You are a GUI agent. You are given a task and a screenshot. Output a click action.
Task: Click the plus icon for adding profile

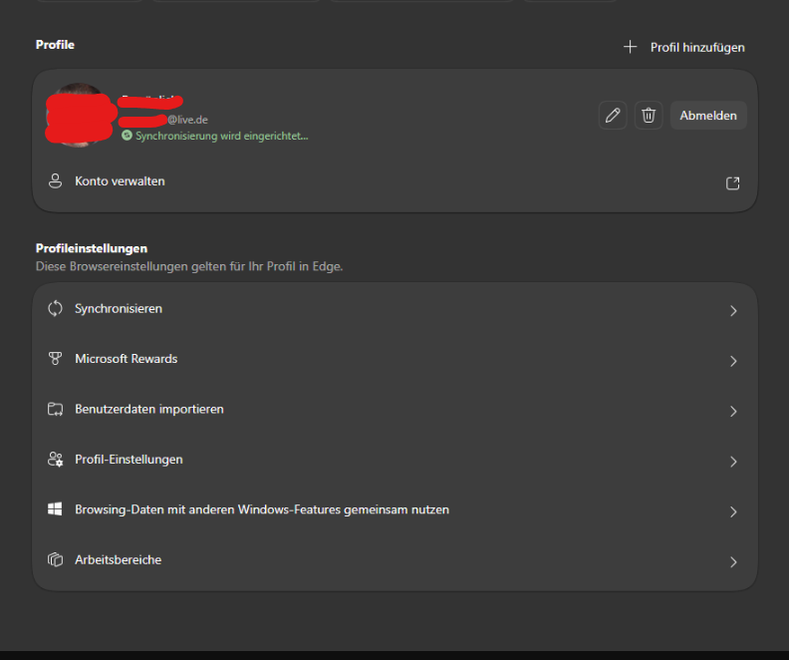630,47
